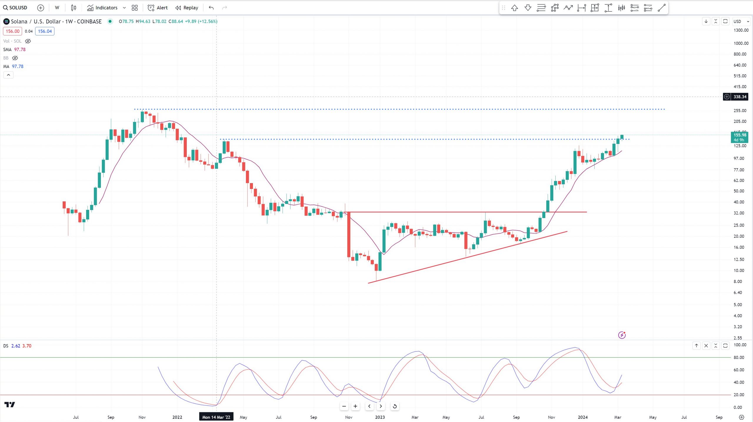This screenshot has width=753, height=422.
Task: Open the Indicators menu
Action: click(x=102, y=8)
